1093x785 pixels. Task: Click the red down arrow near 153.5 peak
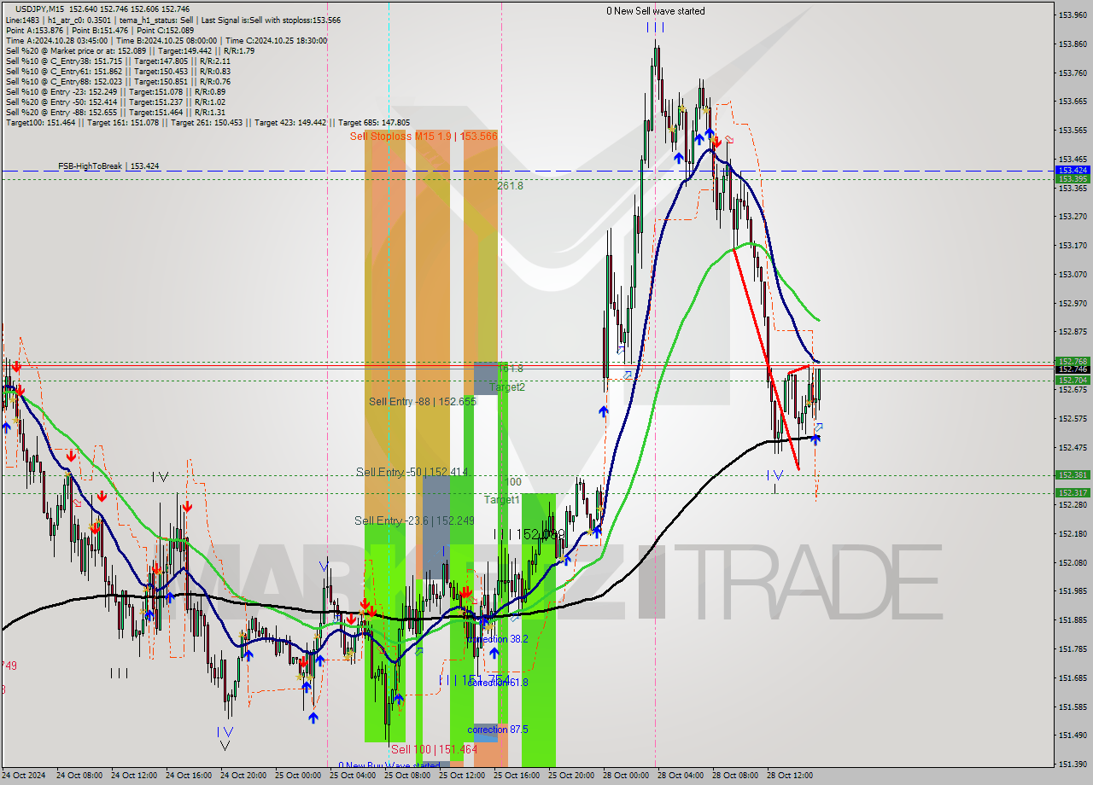(x=717, y=142)
